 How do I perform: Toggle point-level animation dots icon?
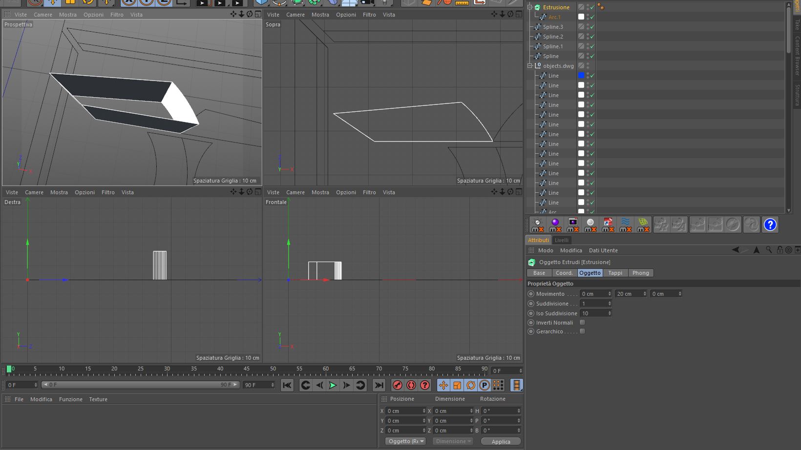[x=498, y=385]
